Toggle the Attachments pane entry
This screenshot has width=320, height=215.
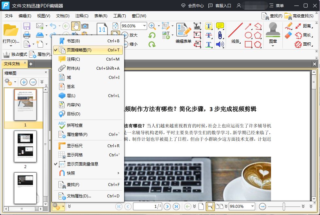[88, 68]
